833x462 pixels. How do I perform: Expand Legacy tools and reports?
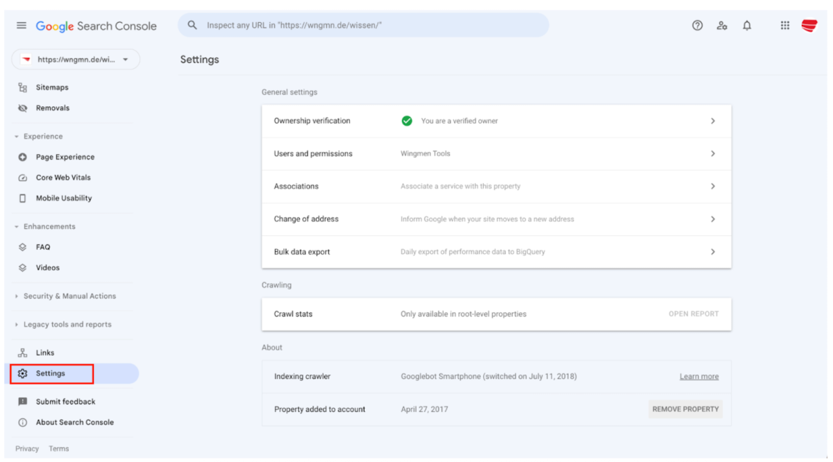coord(17,324)
